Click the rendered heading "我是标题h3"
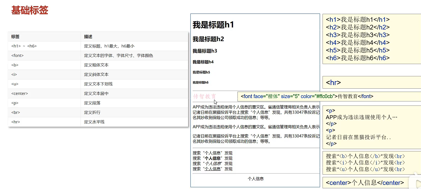The image size is (421, 189). [x=205, y=51]
